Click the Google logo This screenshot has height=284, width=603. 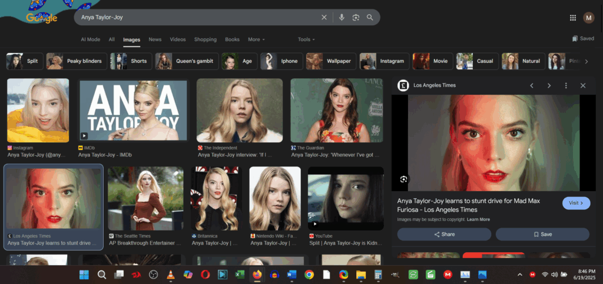tap(42, 18)
